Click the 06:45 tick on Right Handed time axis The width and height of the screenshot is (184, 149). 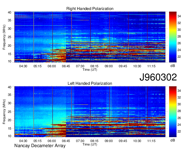pyautogui.click(x=66, y=66)
